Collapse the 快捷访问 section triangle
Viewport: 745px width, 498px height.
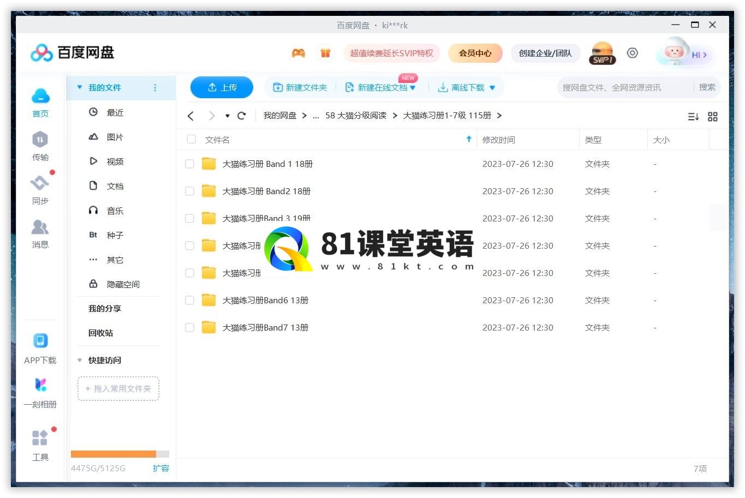click(80, 360)
